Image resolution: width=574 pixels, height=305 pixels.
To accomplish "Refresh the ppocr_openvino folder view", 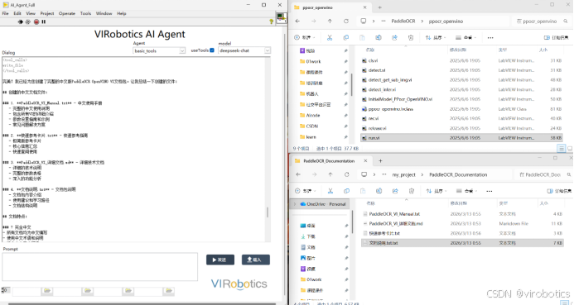I will click(346, 21).
